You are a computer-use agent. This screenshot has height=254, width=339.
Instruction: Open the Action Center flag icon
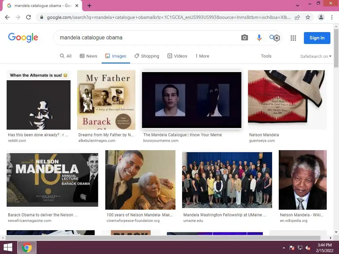pyautogui.click(x=292, y=247)
